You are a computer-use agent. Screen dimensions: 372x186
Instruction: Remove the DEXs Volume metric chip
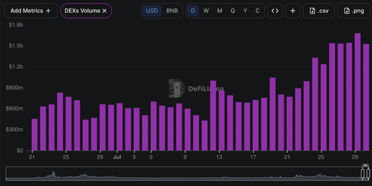[104, 11]
